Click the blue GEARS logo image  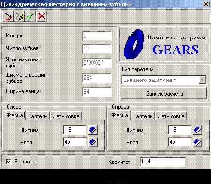134,44
